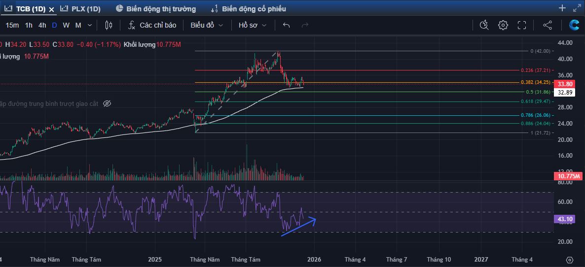The height and width of the screenshot is (267, 585).
Task: Click the 2025 label on time axis
Action: point(155,260)
